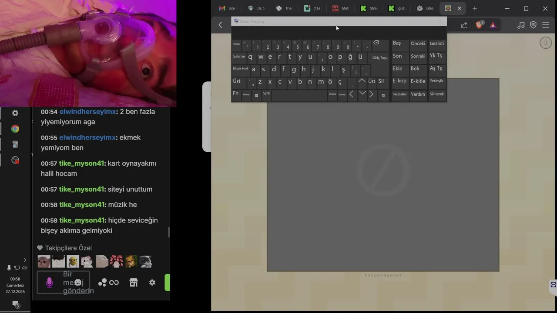The image size is (557, 313).
Task: Click the taskbar volume speaker icon
Action: tap(24, 268)
